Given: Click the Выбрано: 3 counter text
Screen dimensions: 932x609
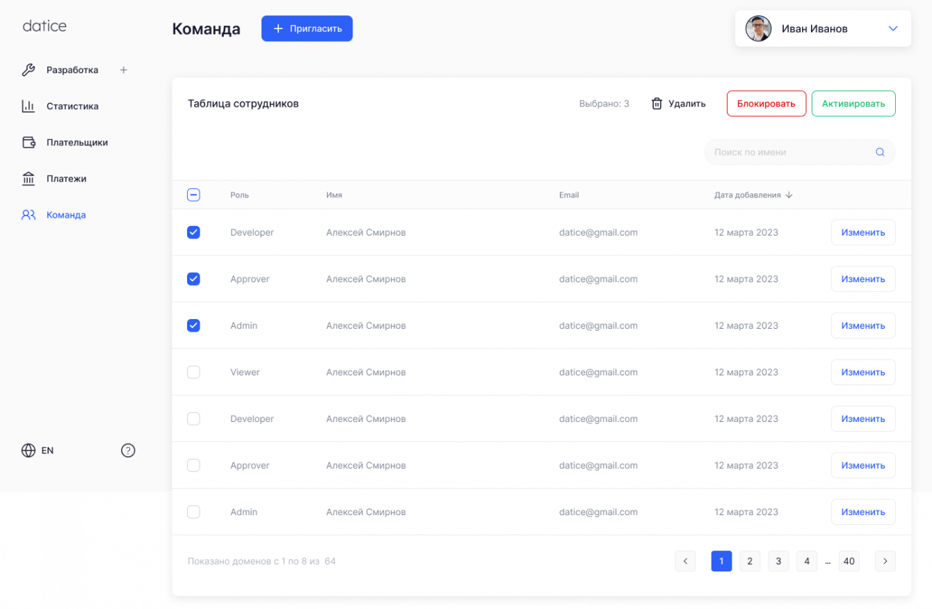Looking at the screenshot, I should click(604, 104).
